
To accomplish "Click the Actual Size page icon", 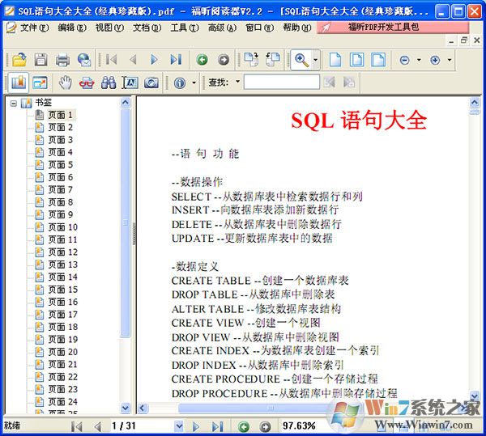I will [335, 59].
